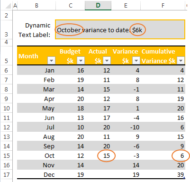Click the 'Mar' month cell
Viewport: 190px width, 182px height.
36,89
